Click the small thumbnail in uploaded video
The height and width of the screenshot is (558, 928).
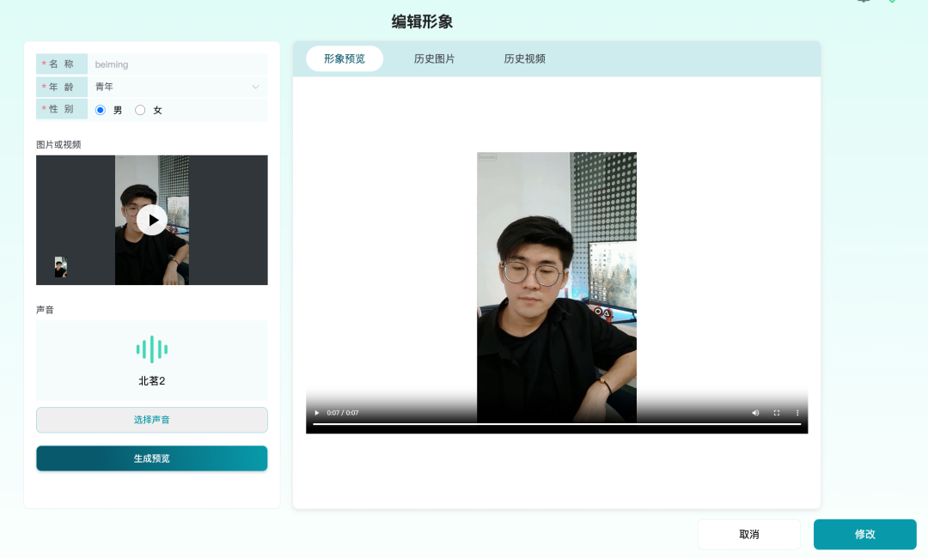(x=60, y=267)
